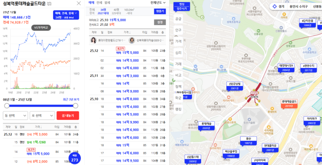322x165 pixels.
Task: Click the 정평공원 park icon
Action: pyautogui.click(x=290, y=43)
